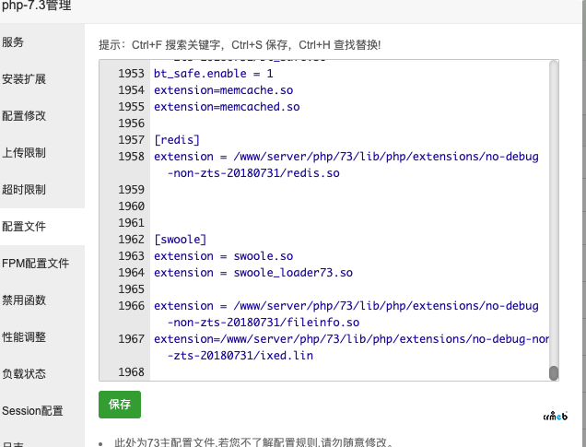The height and width of the screenshot is (447, 586).
Task: Switch to the 安装扩展 tab
Action: (24, 79)
